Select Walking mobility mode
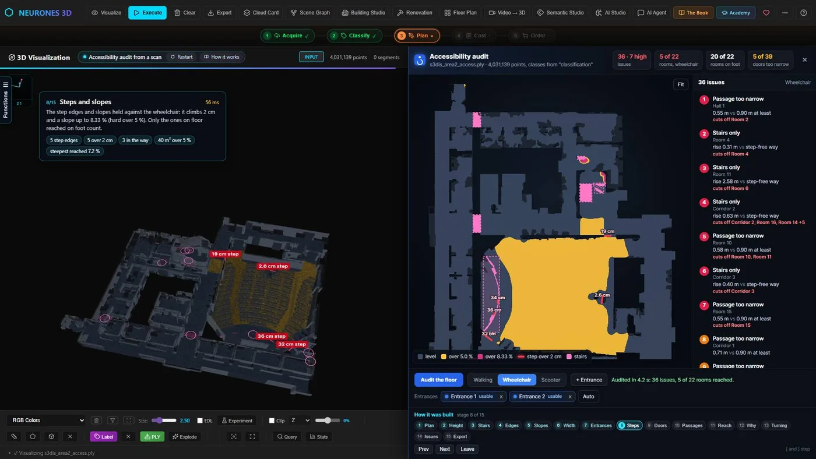The image size is (816, 459). point(483,380)
